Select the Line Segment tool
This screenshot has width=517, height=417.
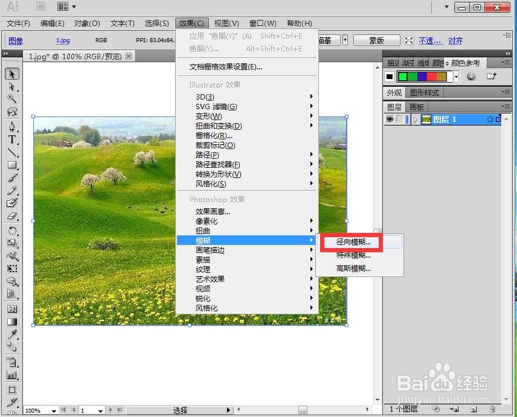coord(12,152)
